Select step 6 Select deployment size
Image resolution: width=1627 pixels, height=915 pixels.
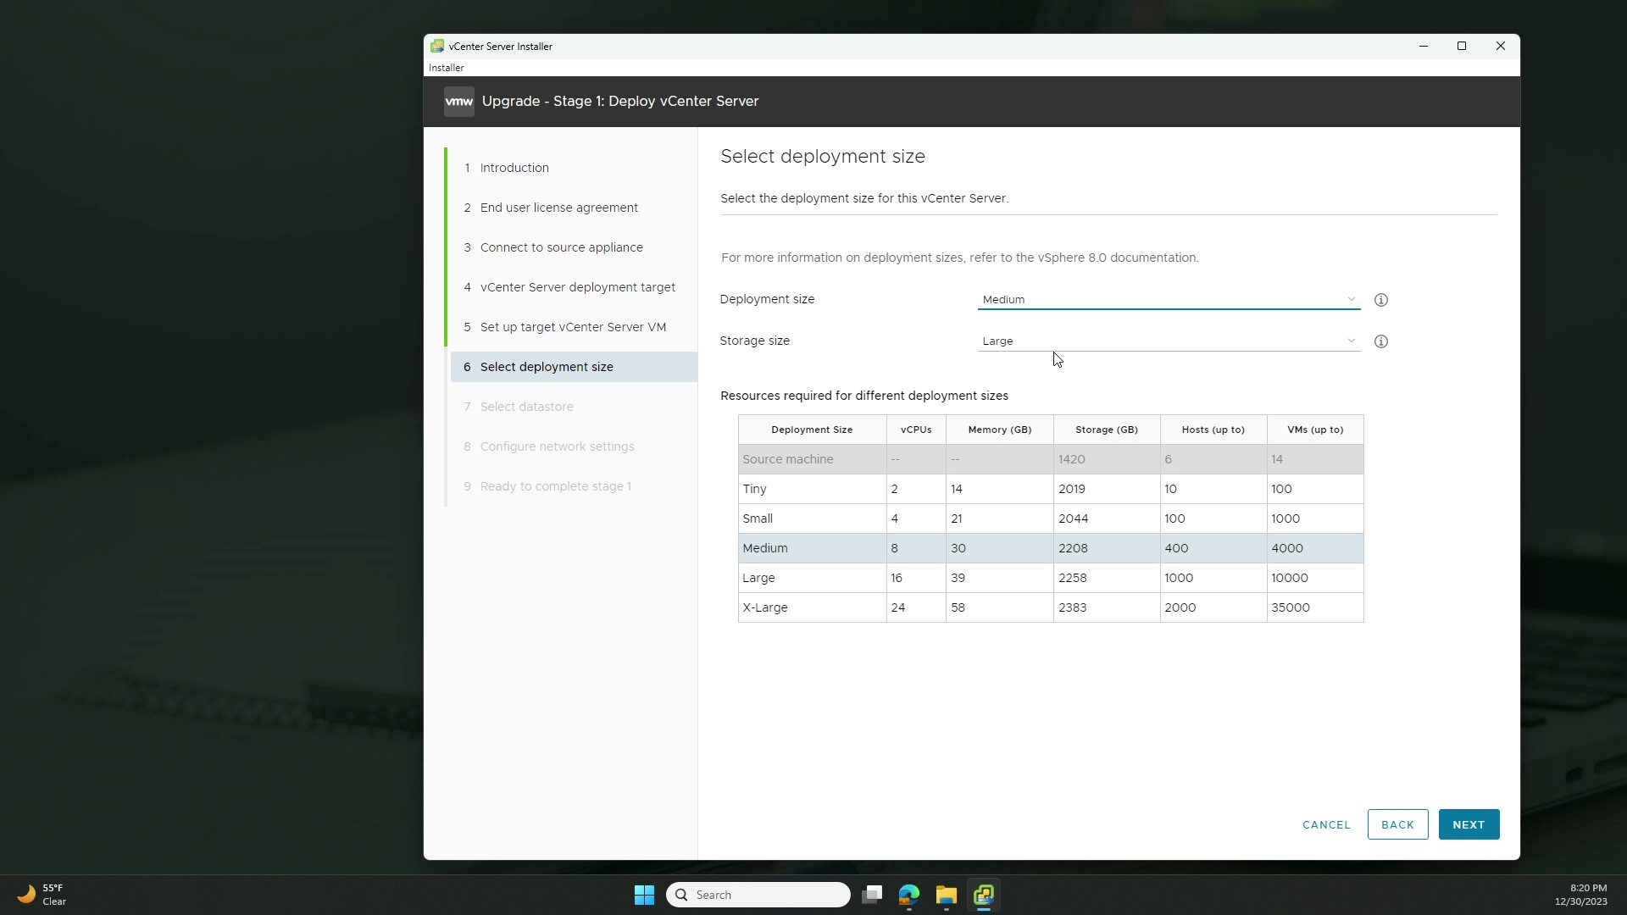click(x=573, y=367)
